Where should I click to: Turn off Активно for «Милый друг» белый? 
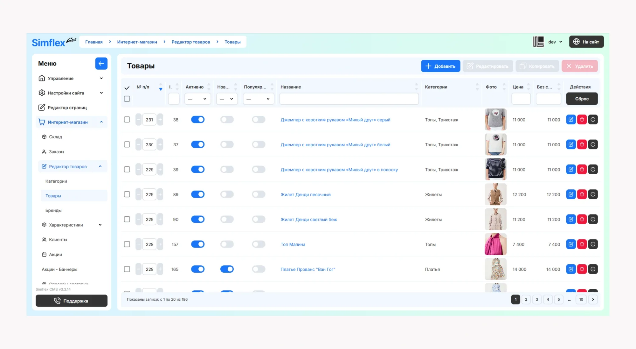coord(197,144)
